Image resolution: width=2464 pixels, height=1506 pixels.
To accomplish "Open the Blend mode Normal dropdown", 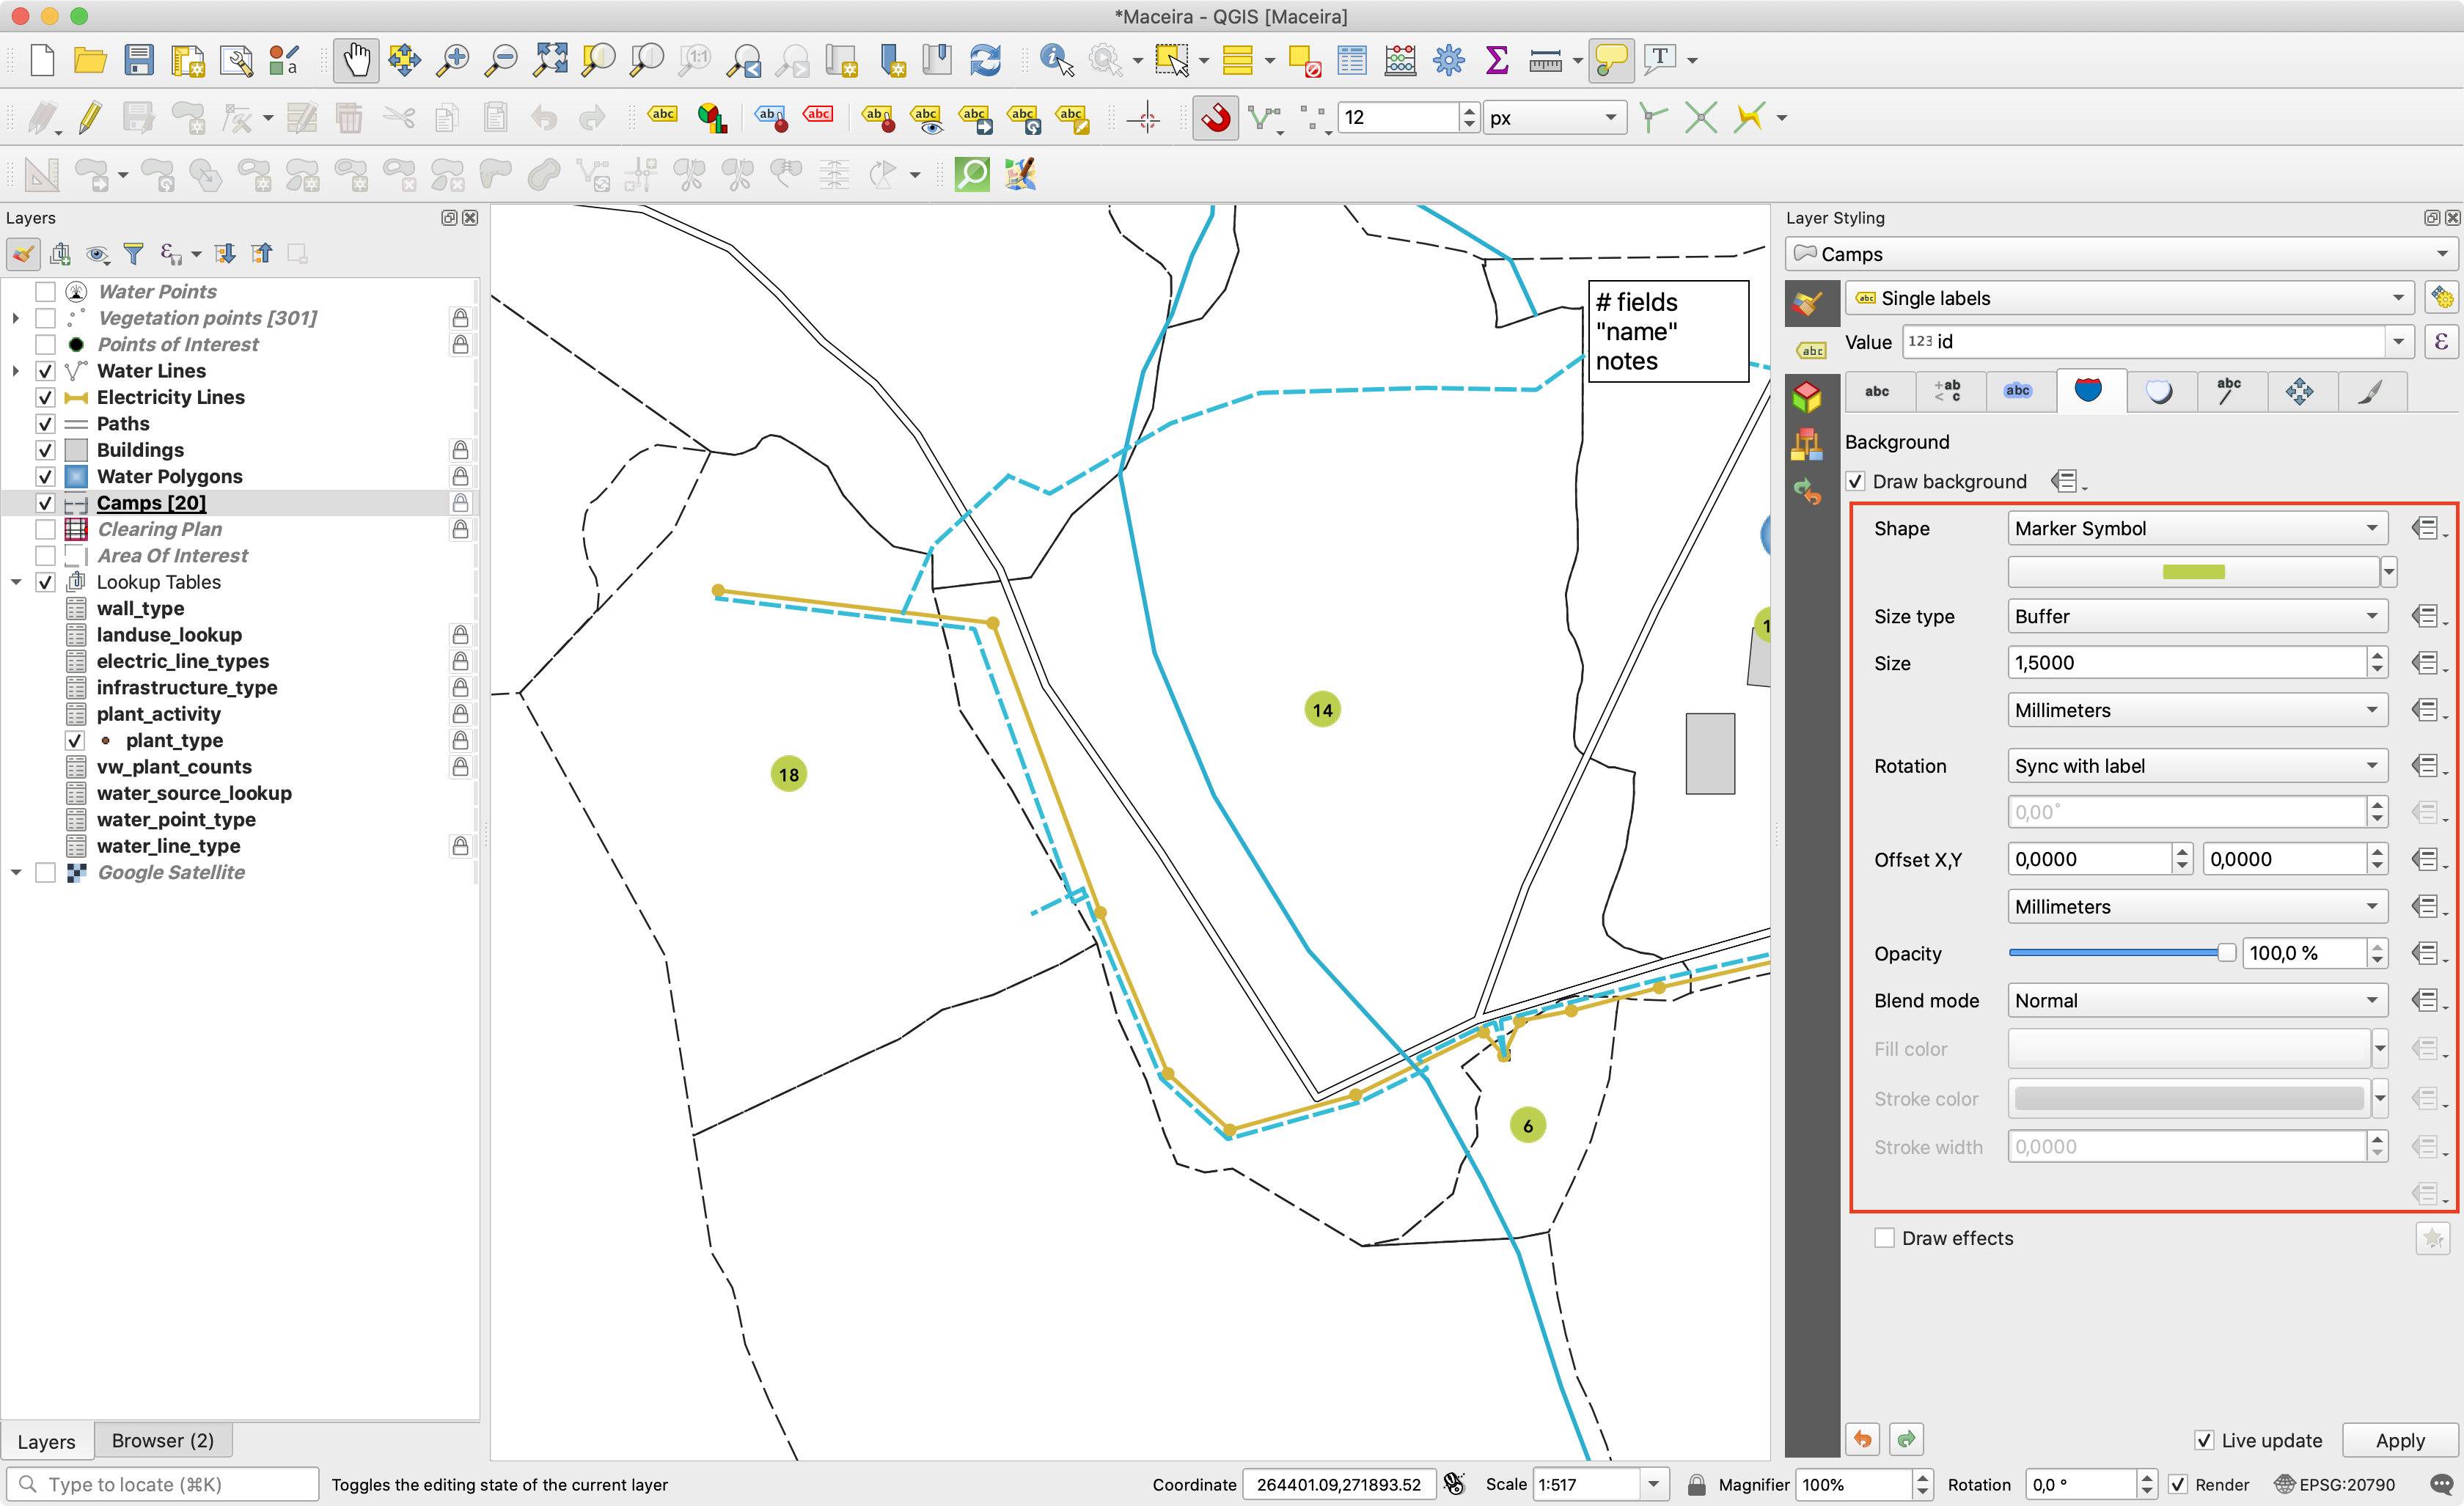I will tap(2196, 1000).
